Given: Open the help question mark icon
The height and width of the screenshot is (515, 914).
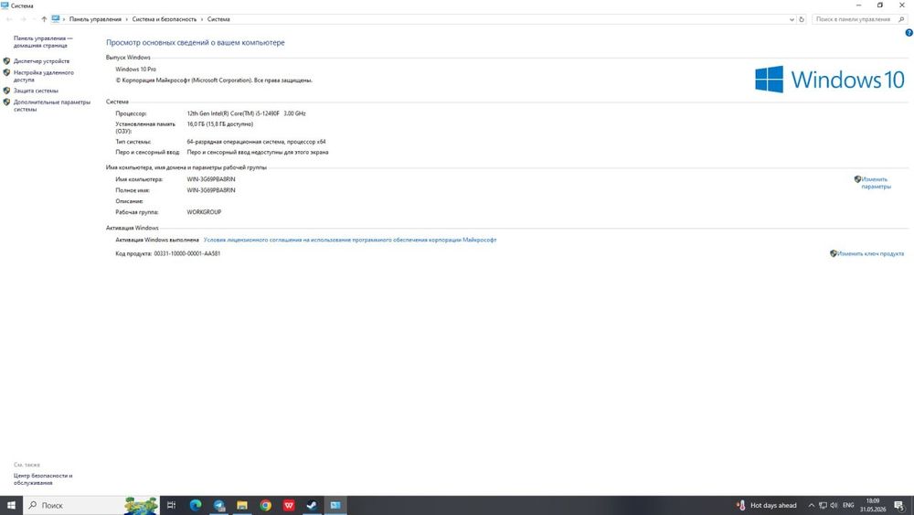Looking at the screenshot, I should [x=909, y=33].
